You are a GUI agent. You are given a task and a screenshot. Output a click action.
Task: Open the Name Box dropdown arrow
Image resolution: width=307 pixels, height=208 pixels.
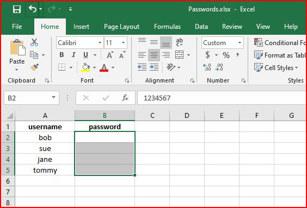tap(53, 97)
